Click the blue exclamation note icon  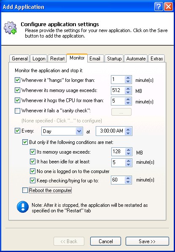23,207
